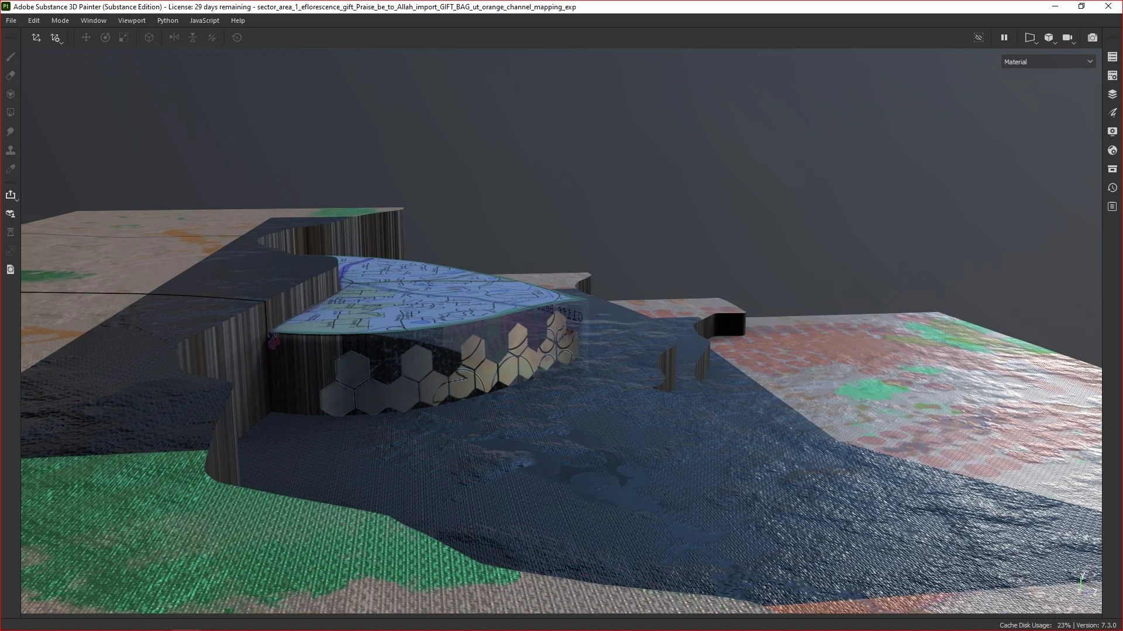Open the File menu
The width and height of the screenshot is (1123, 631).
(11, 20)
